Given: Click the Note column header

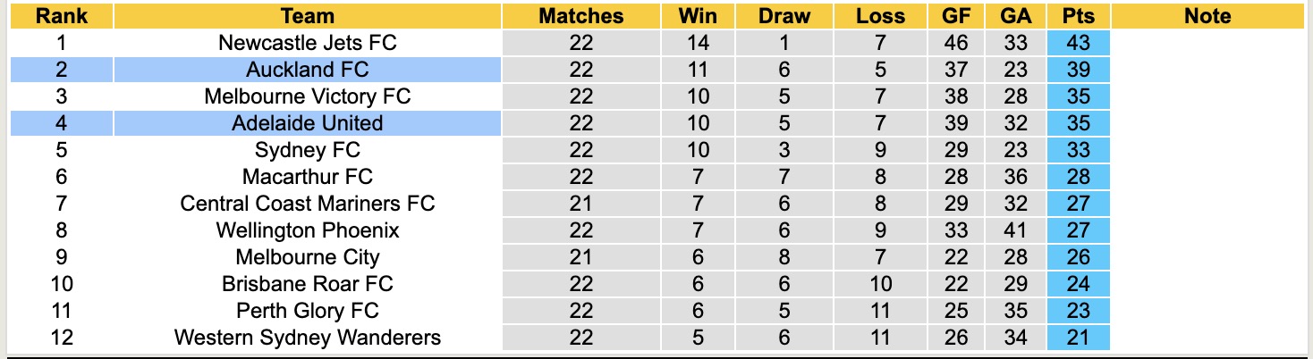Looking at the screenshot, I should tap(1207, 16).
